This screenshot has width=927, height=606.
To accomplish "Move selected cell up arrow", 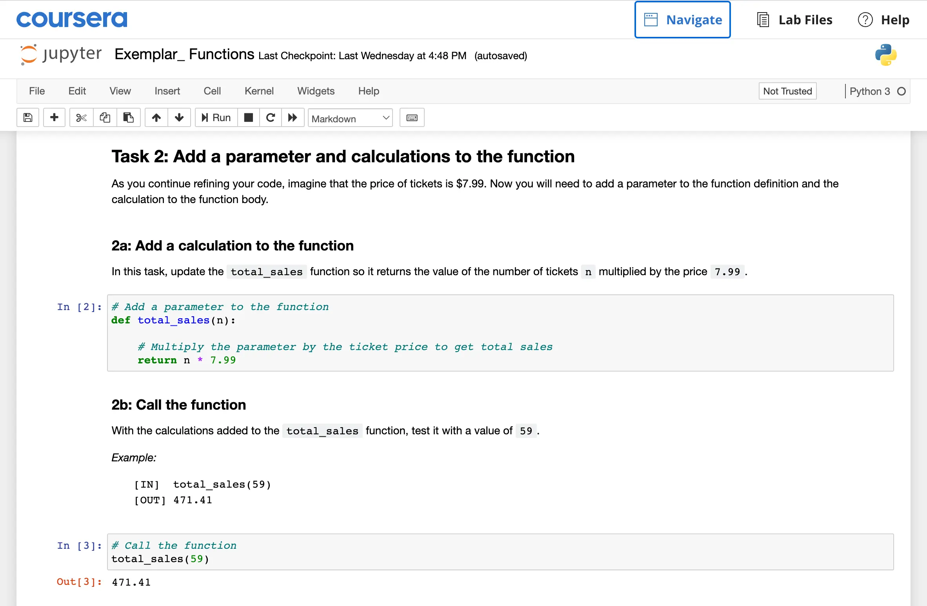I will [156, 118].
